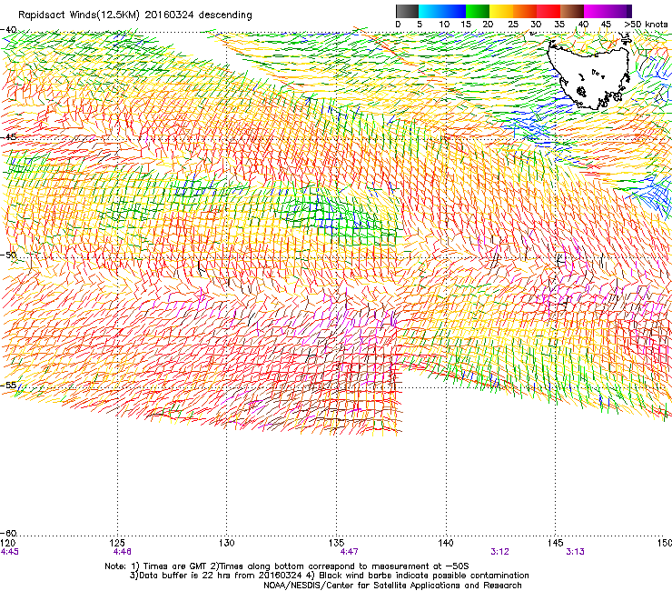Click the brown 35-40 knots legend segment
This screenshot has height=591, width=672.
pyautogui.click(x=572, y=11)
